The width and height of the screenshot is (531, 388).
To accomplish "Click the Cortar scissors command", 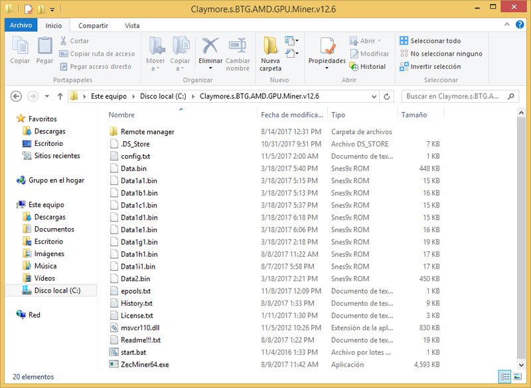I will point(74,40).
